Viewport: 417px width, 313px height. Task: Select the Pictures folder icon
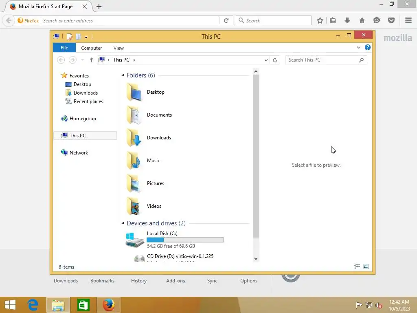pyautogui.click(x=134, y=183)
